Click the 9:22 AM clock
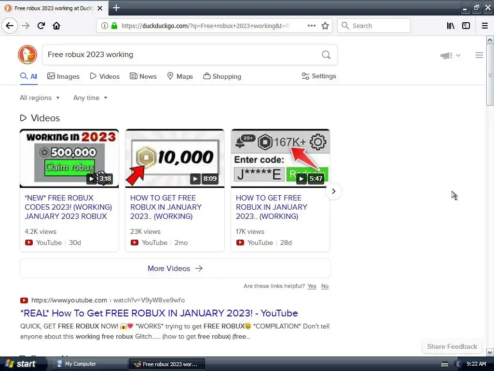494x371 pixels. click(x=476, y=364)
